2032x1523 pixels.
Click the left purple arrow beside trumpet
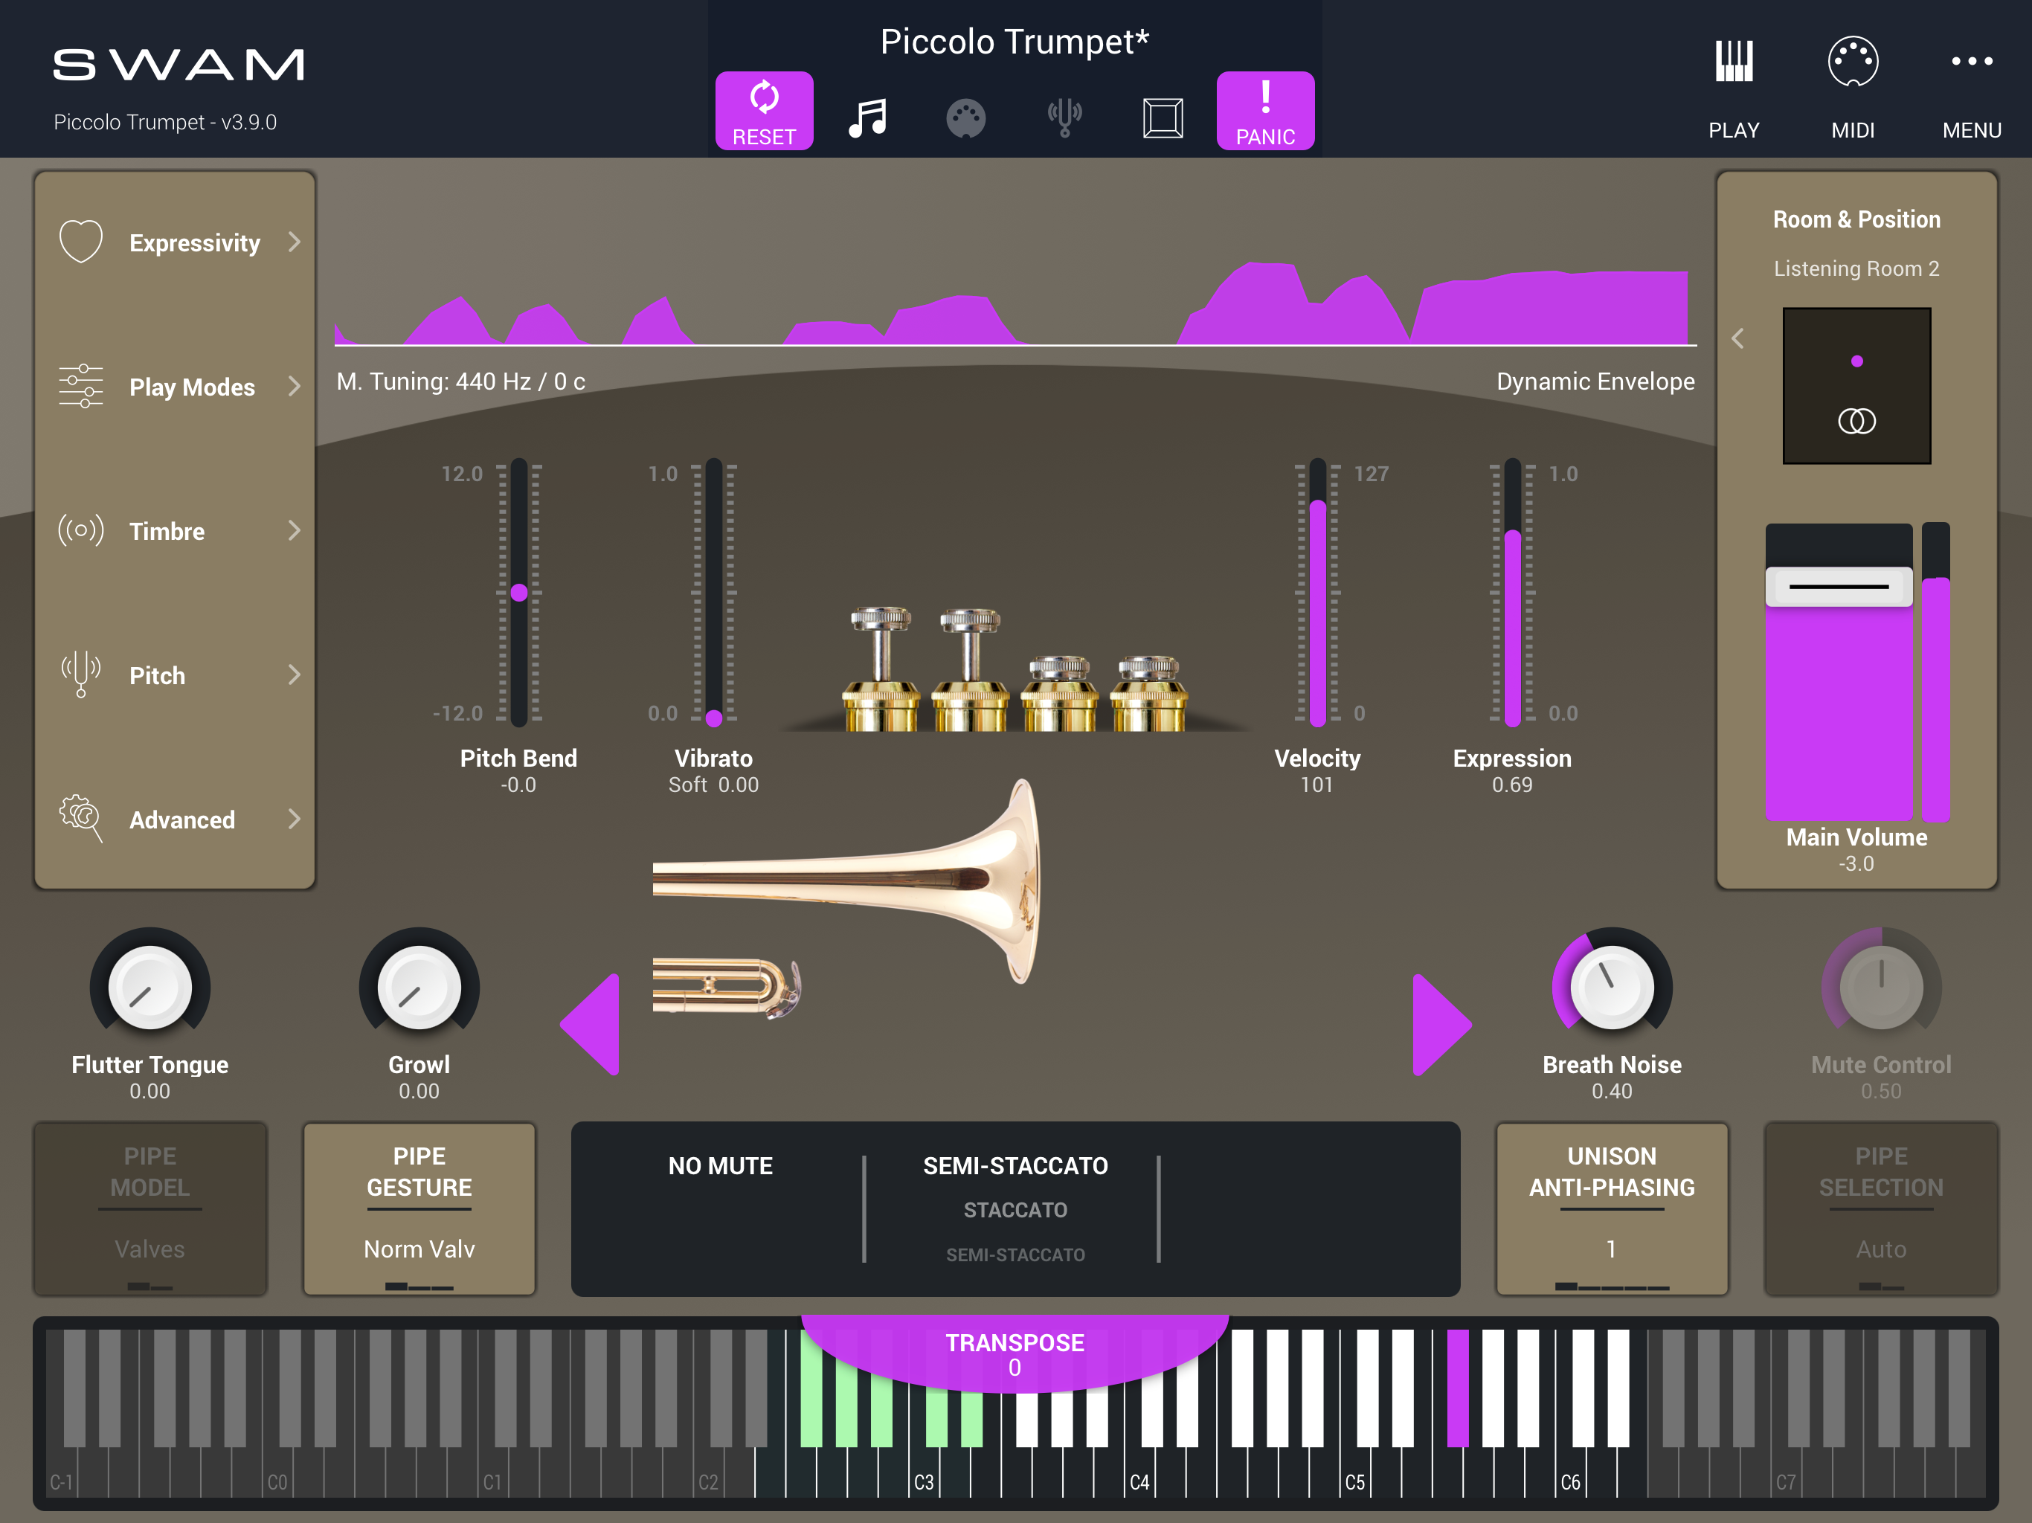pos(590,1024)
